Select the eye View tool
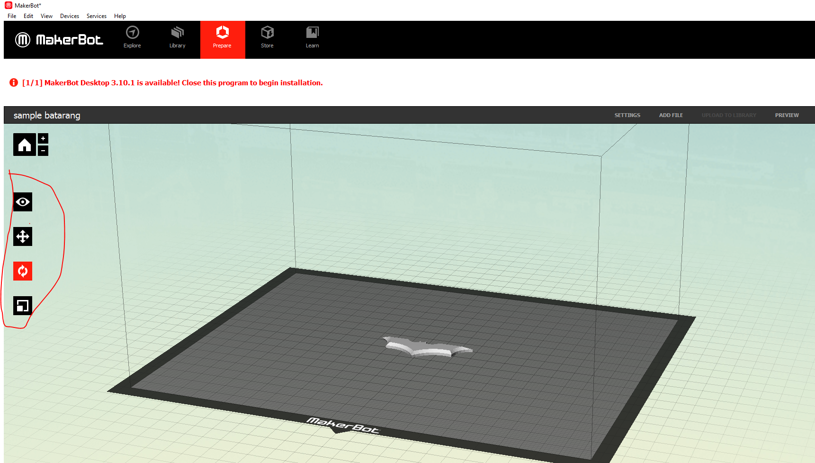The height and width of the screenshot is (463, 815). click(23, 202)
